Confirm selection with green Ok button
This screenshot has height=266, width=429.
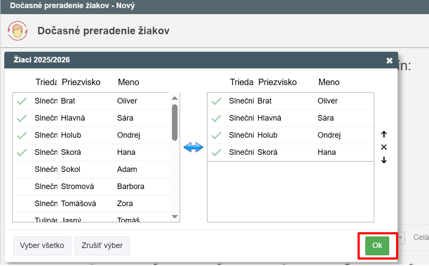377,245
